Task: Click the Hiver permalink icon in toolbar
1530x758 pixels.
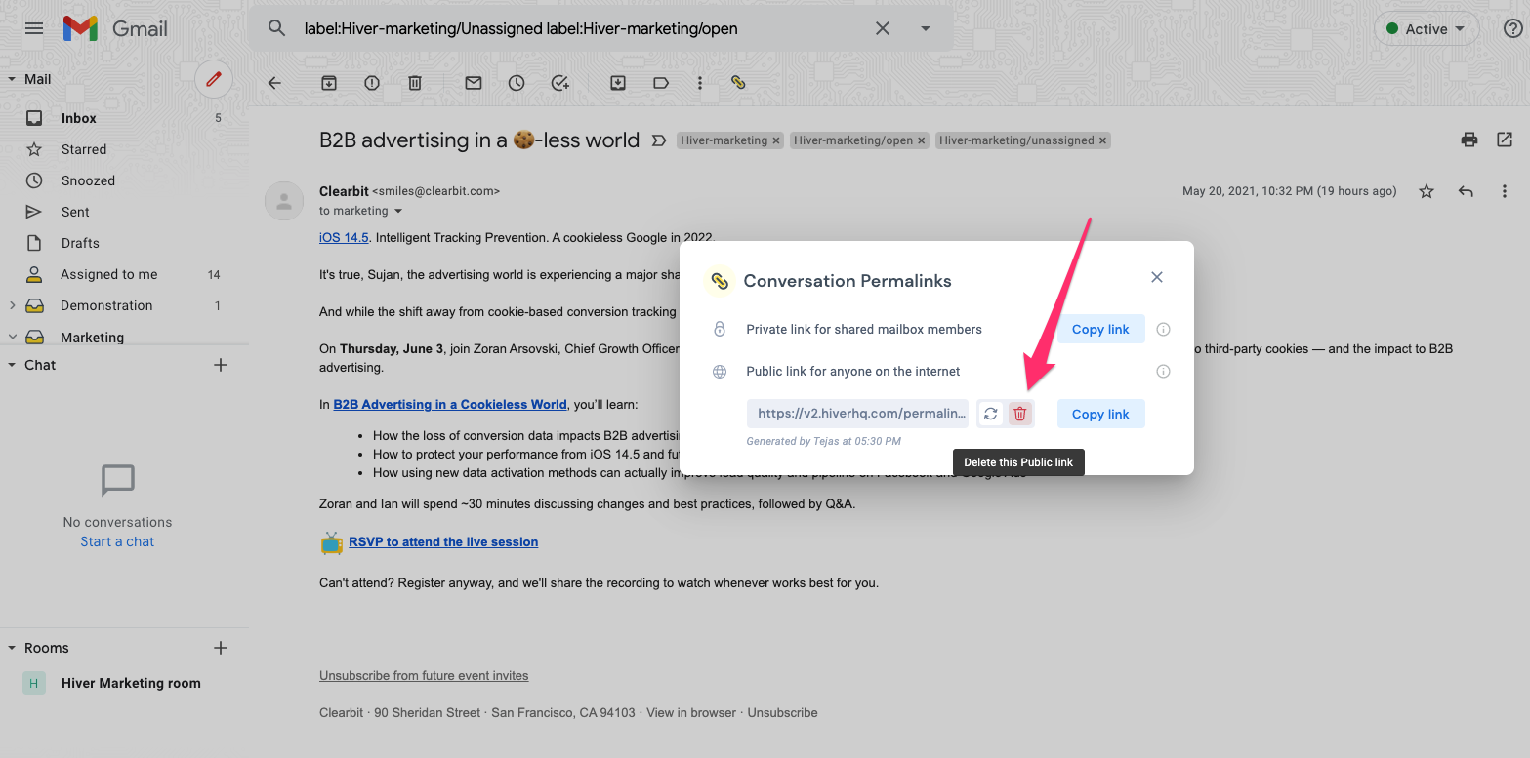Action: (x=738, y=83)
